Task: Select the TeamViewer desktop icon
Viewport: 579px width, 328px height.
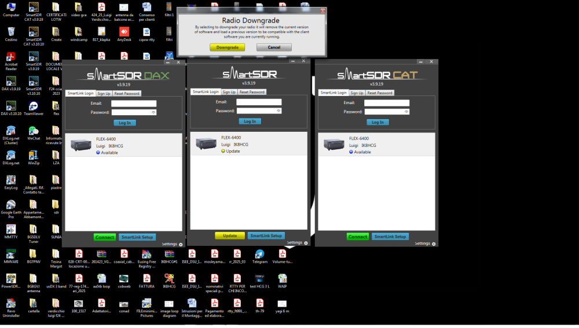Action: tap(34, 108)
